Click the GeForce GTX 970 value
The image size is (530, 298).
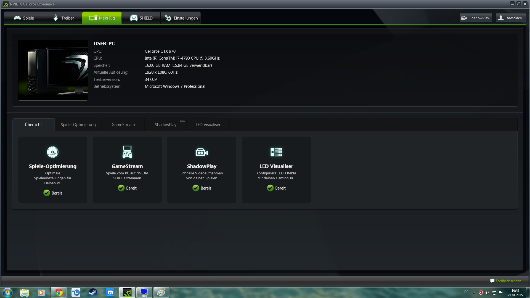(x=160, y=51)
